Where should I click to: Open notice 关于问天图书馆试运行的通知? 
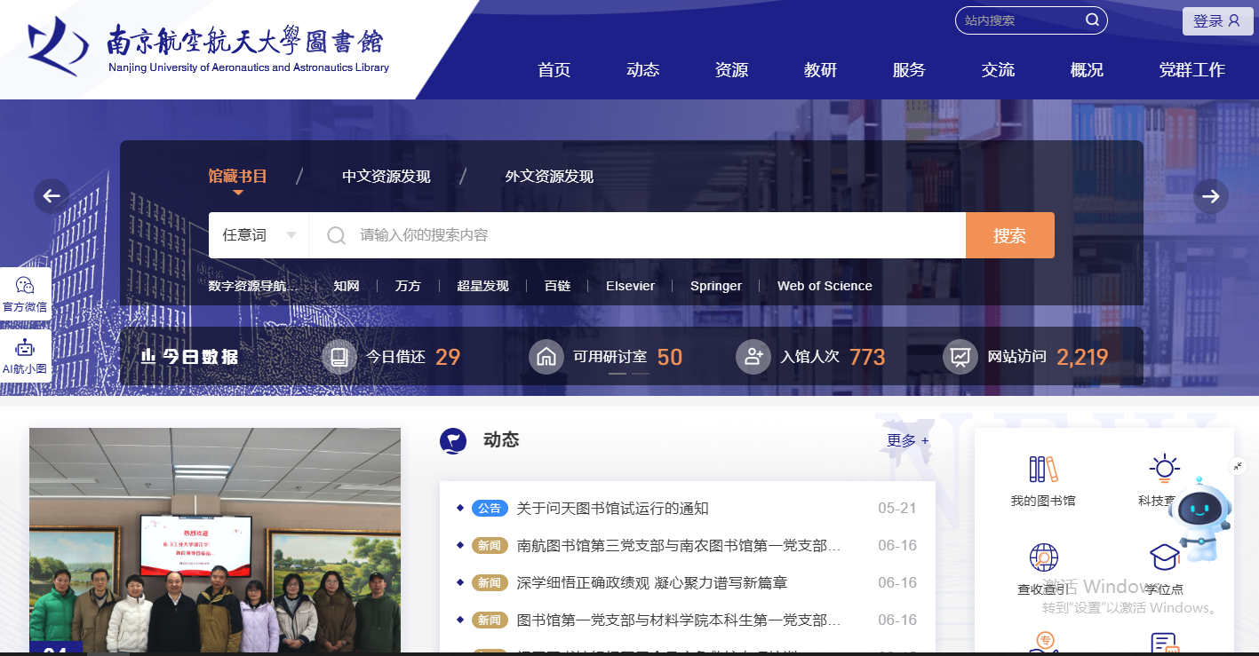[x=613, y=509]
